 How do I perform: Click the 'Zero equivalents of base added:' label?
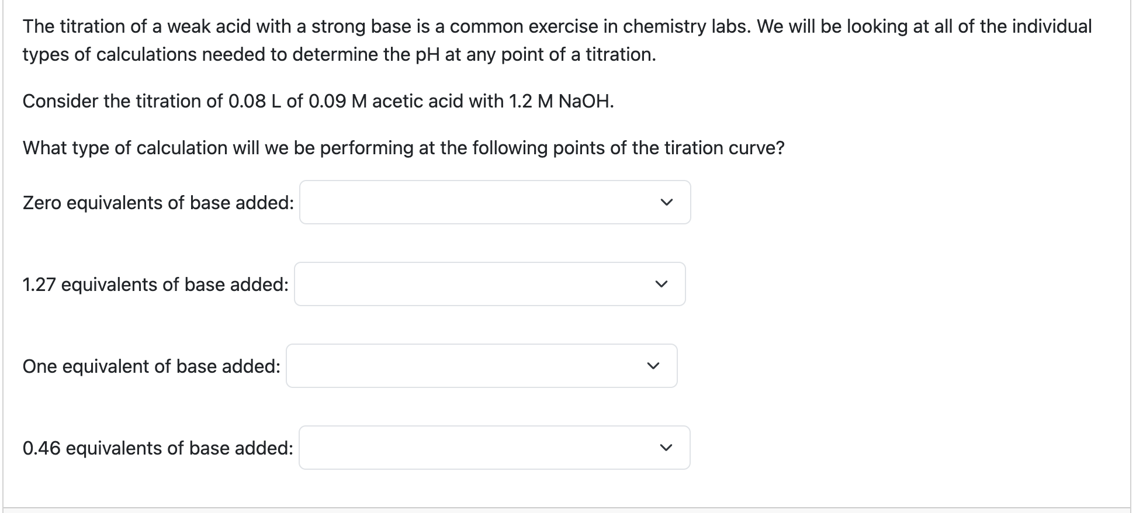[x=158, y=203]
